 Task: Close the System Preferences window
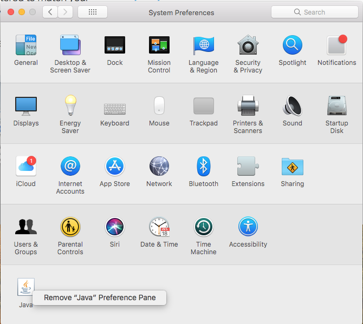pos(11,12)
